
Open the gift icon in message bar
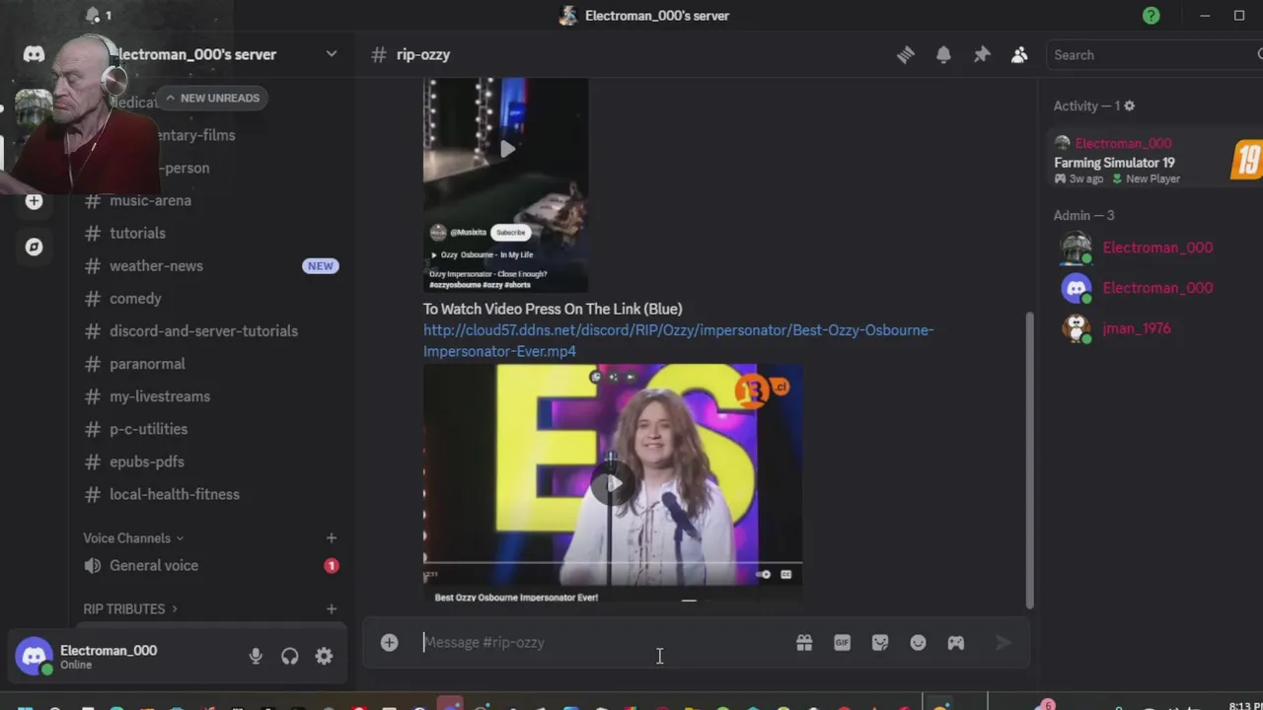804,642
